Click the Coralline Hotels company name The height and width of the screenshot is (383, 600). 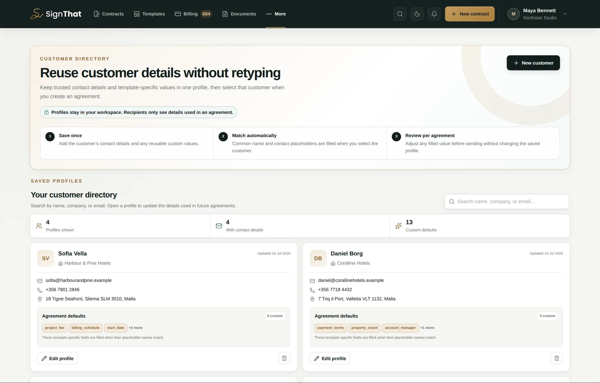[x=353, y=263]
